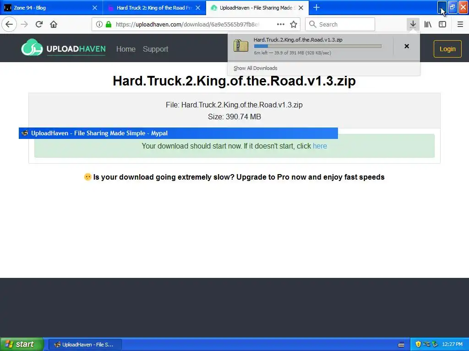
Task: Open Home in UploadHaven navbar
Action: (126, 49)
